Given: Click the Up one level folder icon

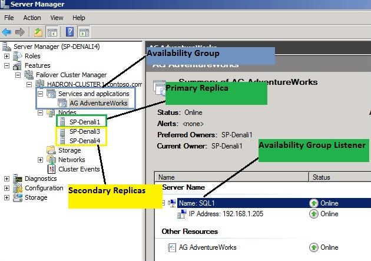Looking at the screenshot, I should pos(38,32).
